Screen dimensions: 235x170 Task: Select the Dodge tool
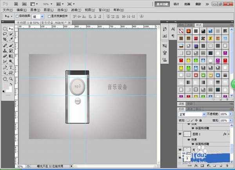tap(11, 61)
